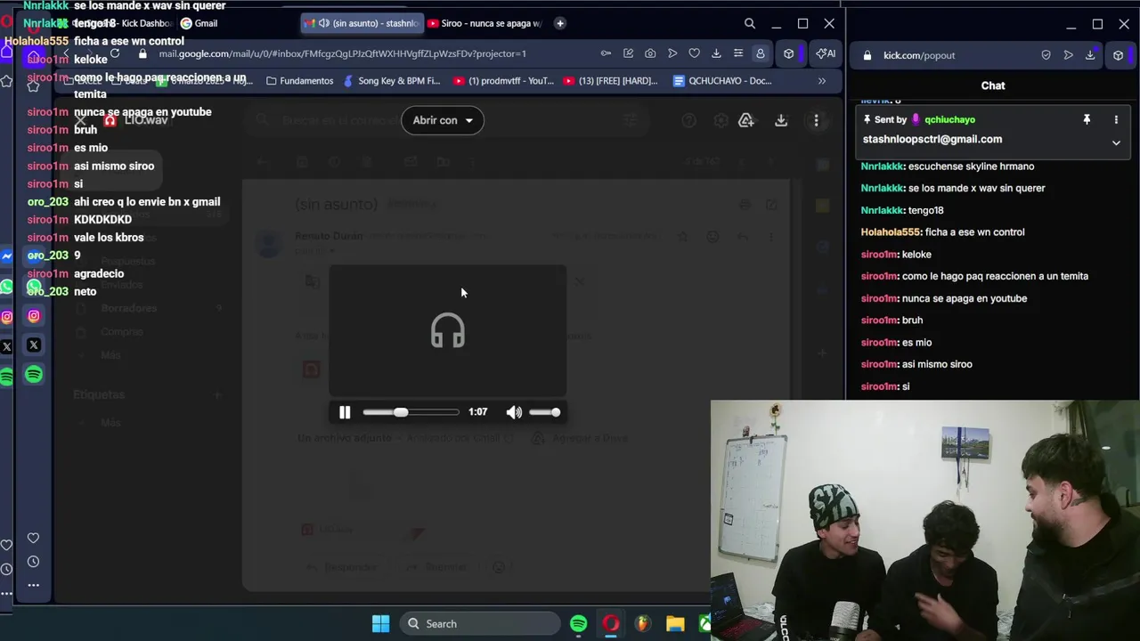Screen dimensions: 1140x641
Task: Open the easy setup sliders icon
Action: [737, 53]
